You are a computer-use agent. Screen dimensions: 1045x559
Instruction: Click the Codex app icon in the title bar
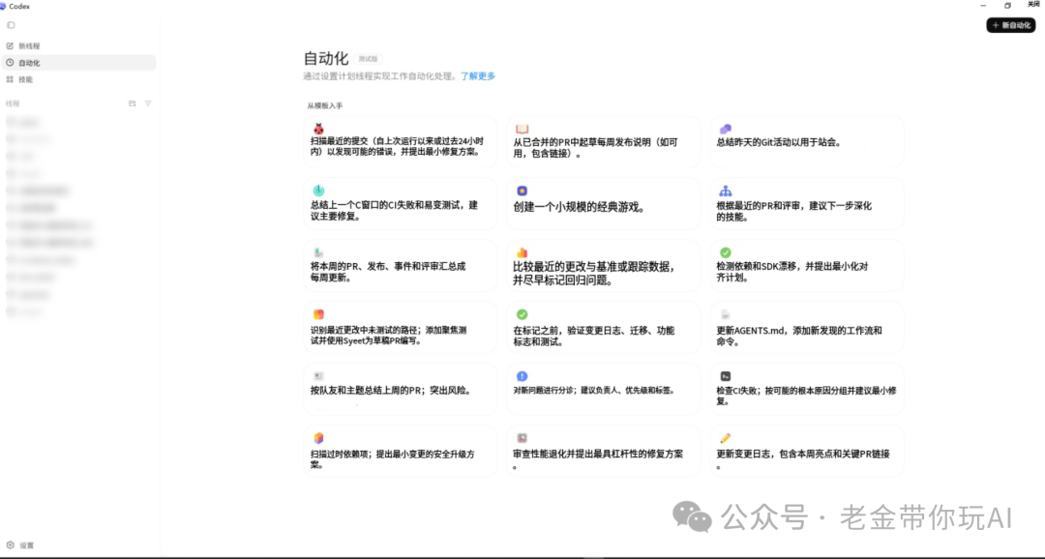coord(3,6)
